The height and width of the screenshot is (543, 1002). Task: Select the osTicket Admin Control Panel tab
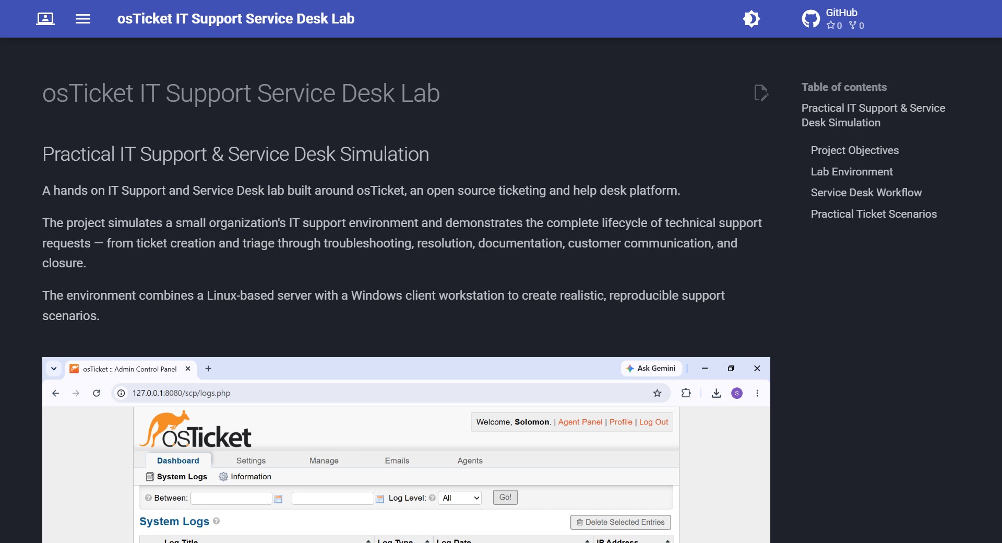click(130, 369)
